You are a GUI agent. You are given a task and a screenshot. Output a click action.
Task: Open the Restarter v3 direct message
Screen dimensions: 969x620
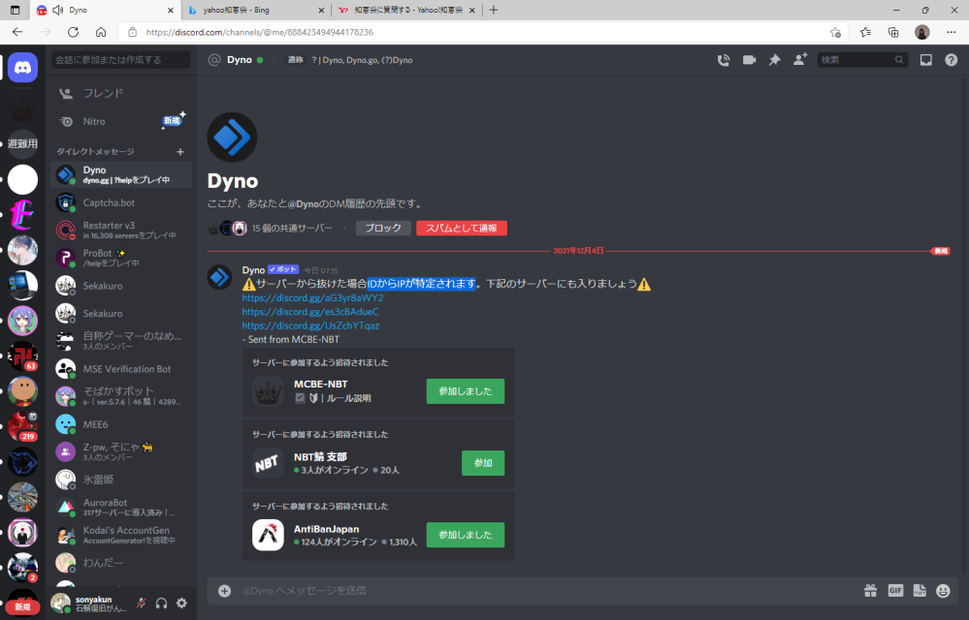point(121,231)
